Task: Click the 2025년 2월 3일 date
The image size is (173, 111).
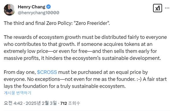Action: coord(41,103)
